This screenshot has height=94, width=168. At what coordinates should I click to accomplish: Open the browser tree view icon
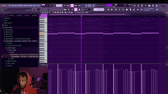123,10
